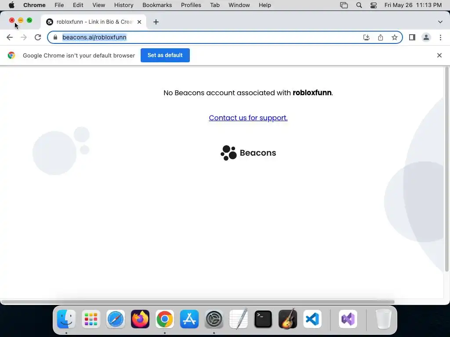Open a new tab with the plus button

click(x=156, y=22)
